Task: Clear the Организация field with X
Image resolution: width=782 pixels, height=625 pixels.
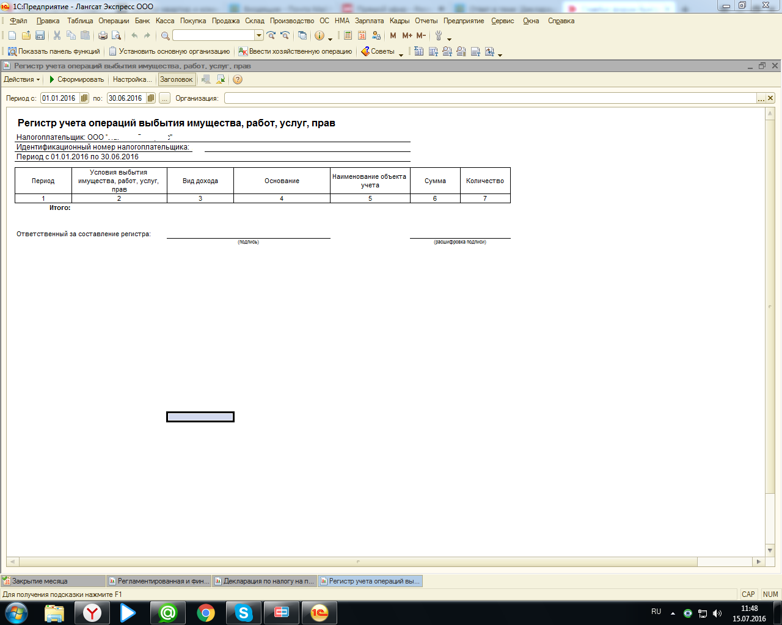Action: (770, 98)
